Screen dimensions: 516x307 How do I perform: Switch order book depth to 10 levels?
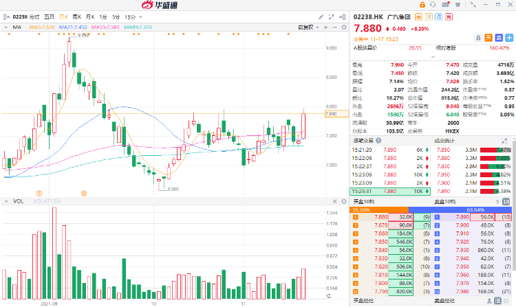point(506,201)
